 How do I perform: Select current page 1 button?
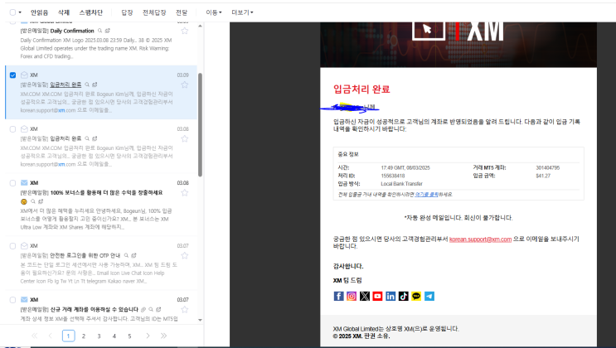pyautogui.click(x=68, y=336)
